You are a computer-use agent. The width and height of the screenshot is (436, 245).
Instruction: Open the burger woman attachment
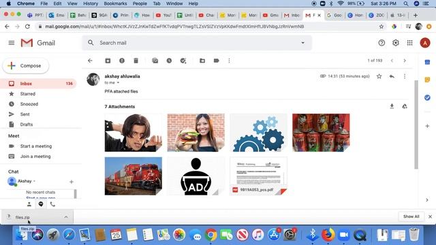click(x=196, y=133)
